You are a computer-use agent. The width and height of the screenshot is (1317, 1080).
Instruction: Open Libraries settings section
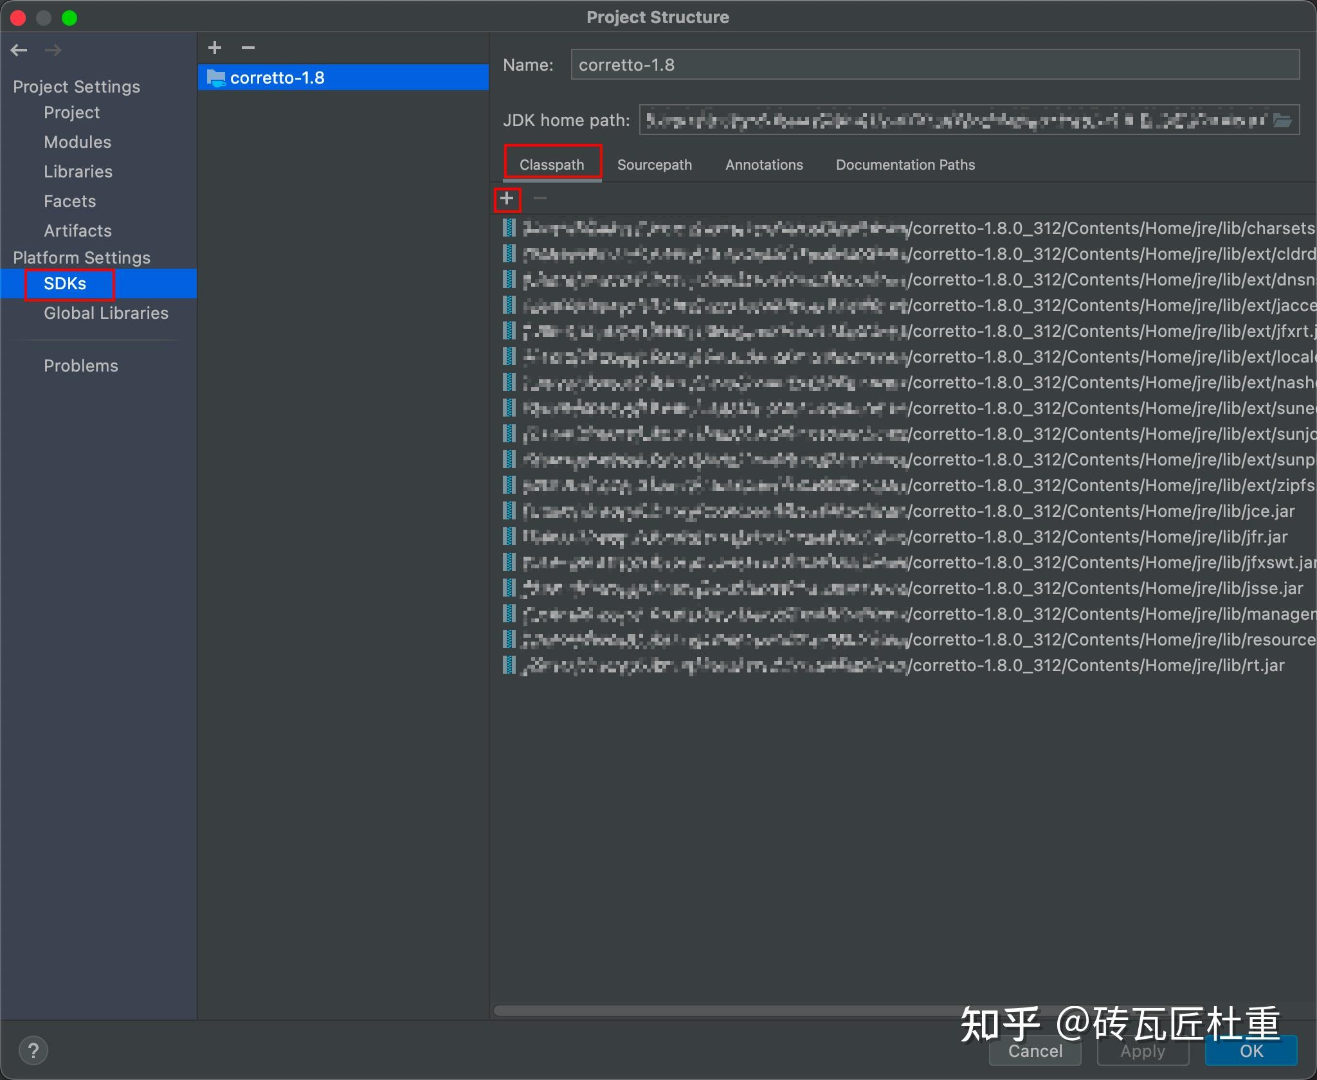pos(78,172)
